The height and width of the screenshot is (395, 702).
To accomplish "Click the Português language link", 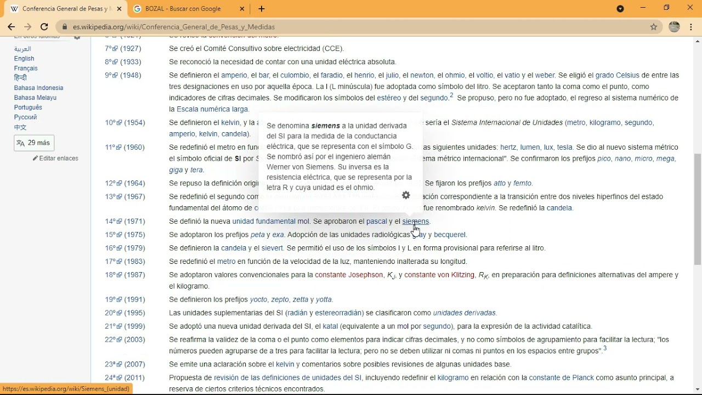I will click(28, 108).
